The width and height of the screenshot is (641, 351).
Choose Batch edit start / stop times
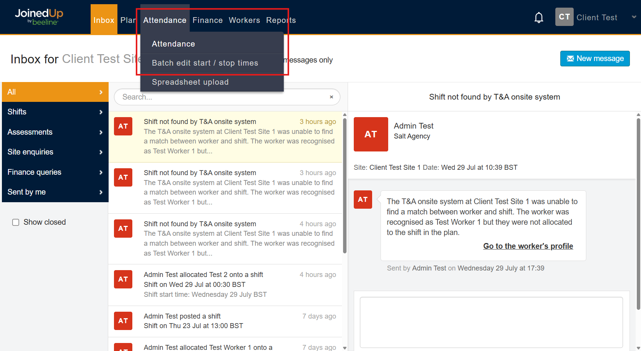[x=212, y=63]
